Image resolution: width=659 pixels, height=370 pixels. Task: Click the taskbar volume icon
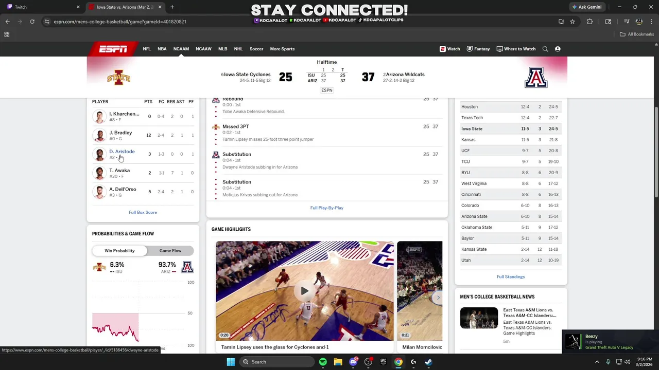(627, 362)
